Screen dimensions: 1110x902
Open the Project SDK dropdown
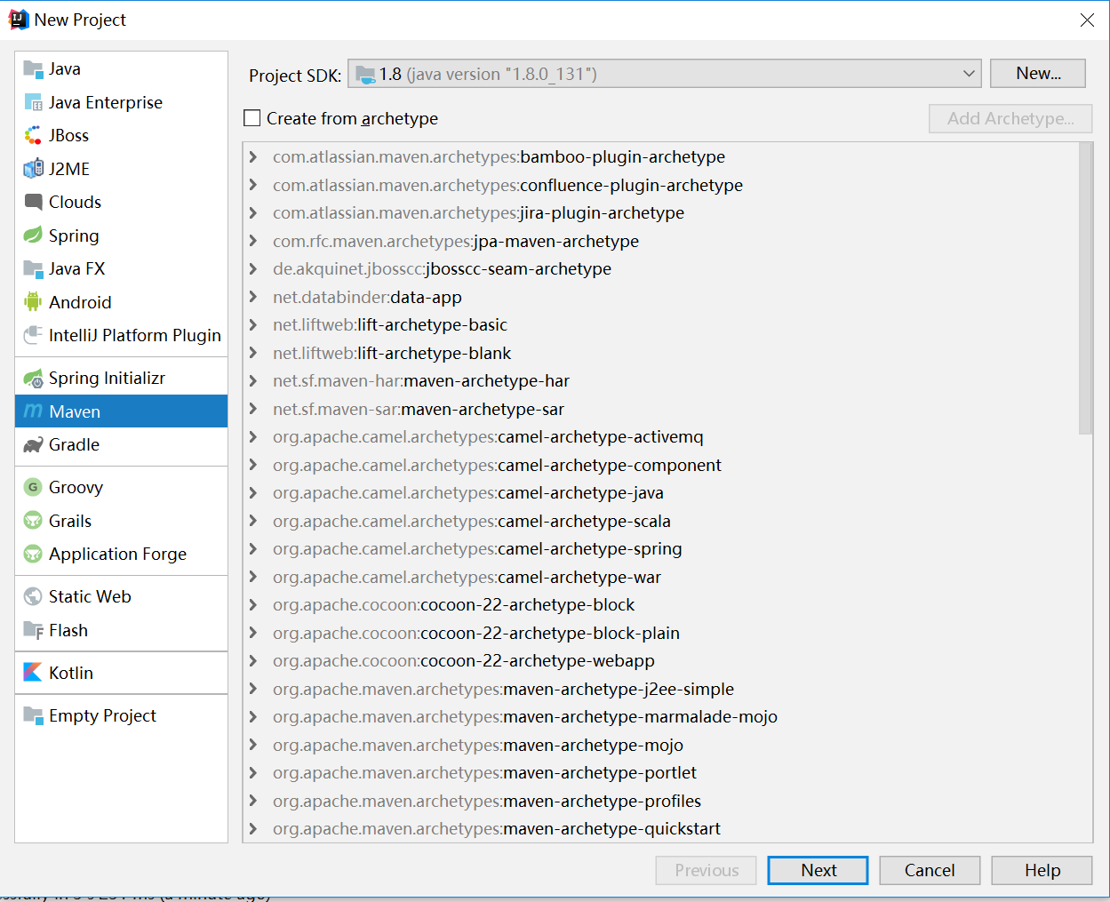point(665,74)
